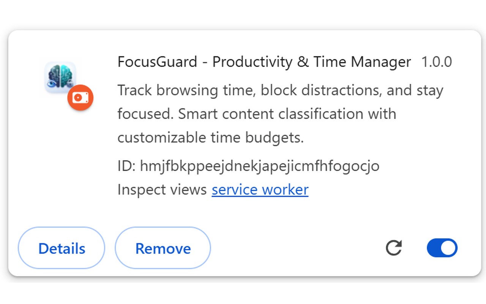The width and height of the screenshot is (486, 304).
Task: Open the extension Details page
Action: tap(62, 249)
